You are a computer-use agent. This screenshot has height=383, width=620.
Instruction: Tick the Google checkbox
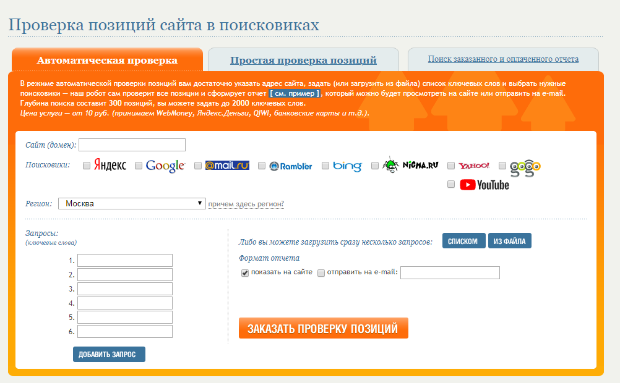click(x=139, y=166)
